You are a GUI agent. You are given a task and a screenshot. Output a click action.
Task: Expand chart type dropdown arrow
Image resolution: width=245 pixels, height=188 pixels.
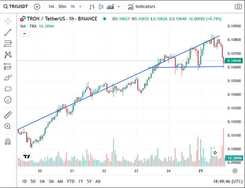tap(119, 7)
